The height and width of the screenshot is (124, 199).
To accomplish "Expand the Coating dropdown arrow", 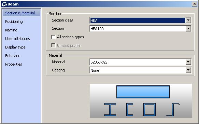I will click(188, 70).
